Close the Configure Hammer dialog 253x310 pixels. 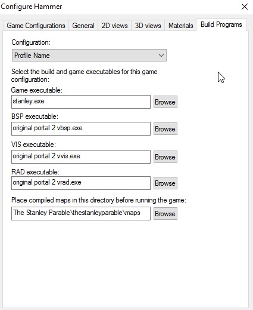245,7
